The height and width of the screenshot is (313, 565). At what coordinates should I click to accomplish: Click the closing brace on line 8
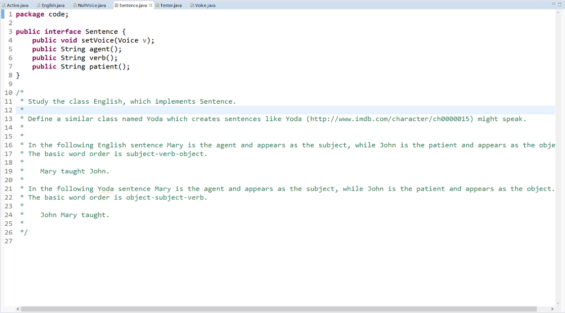[x=18, y=76]
